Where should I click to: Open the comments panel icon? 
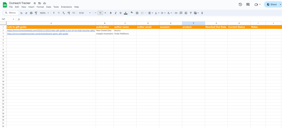pyautogui.click(x=248, y=4)
